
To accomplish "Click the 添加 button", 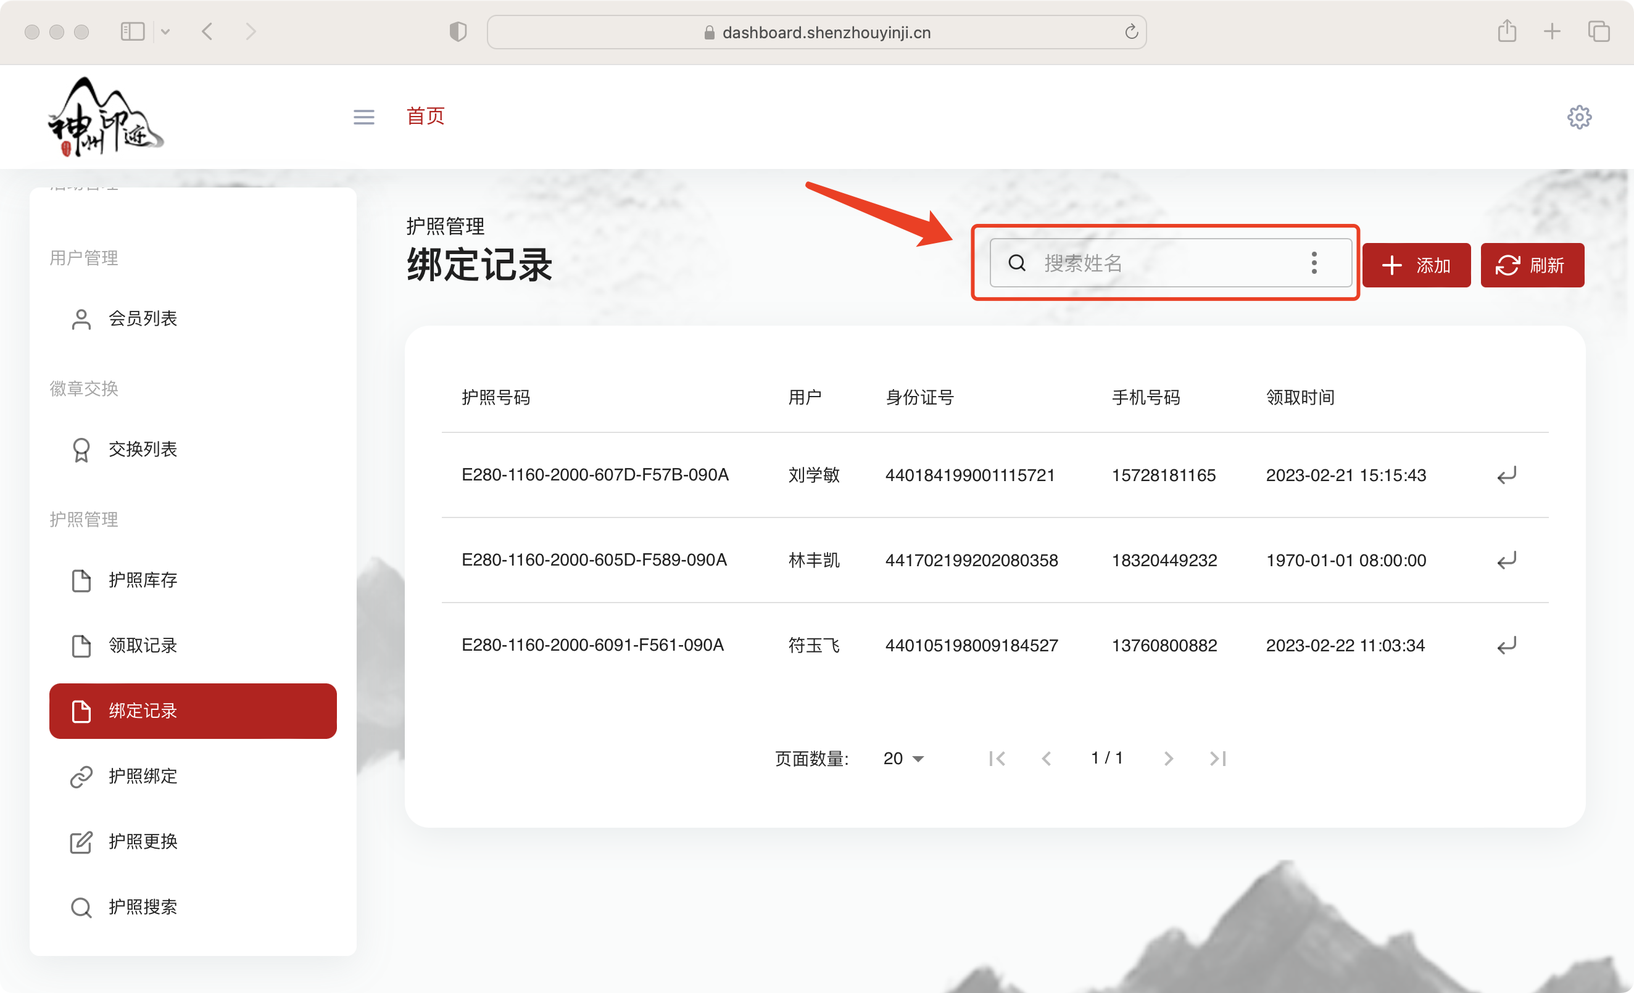I will pyautogui.click(x=1417, y=265).
